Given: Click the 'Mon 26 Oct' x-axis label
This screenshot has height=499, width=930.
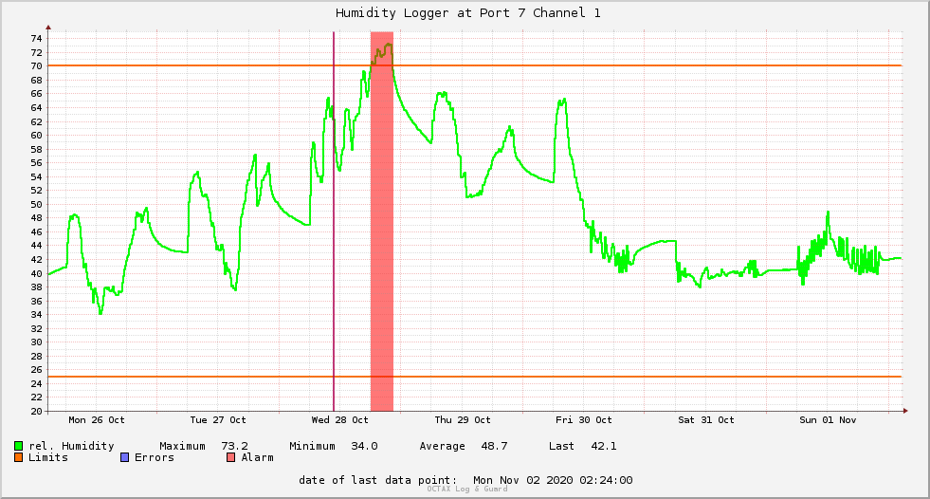Looking at the screenshot, I should [97, 420].
